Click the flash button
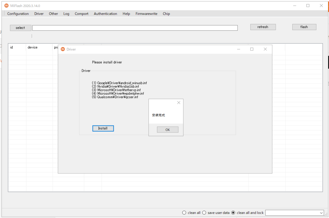329x218 pixels. point(304,27)
